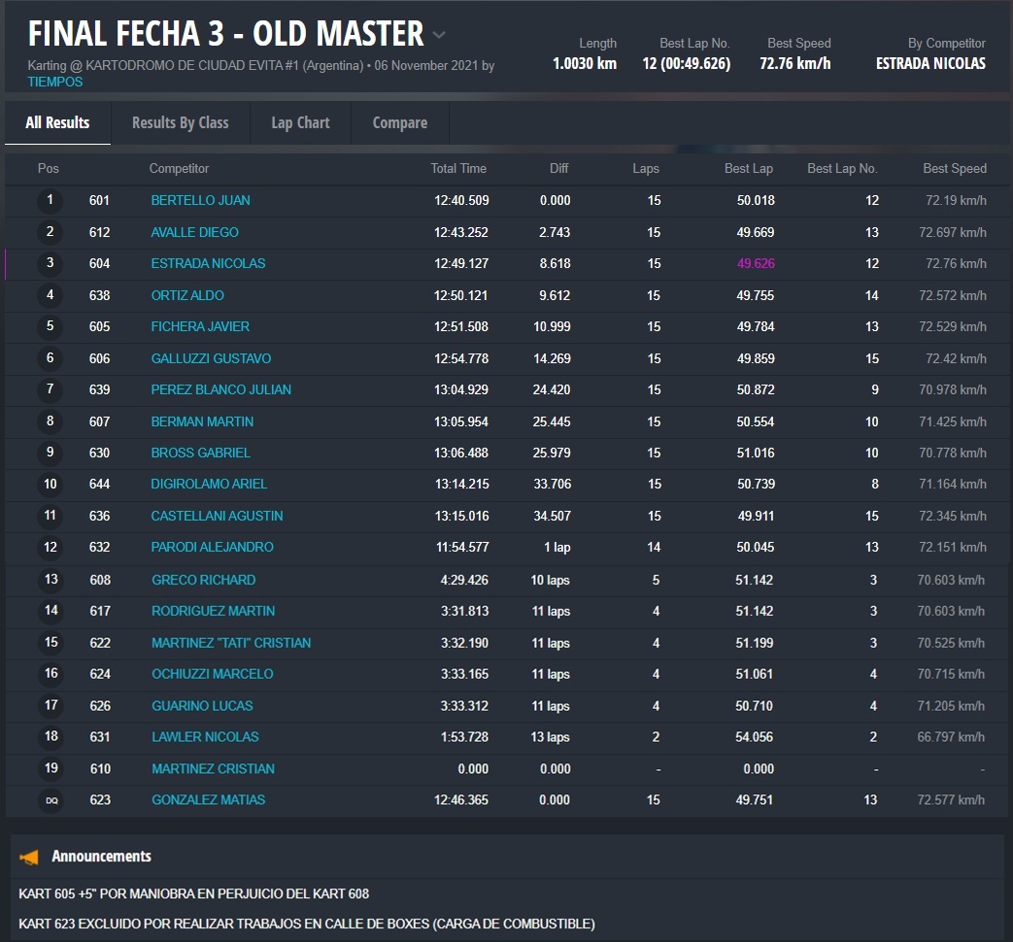
Task: Click the purple best lap time 49.626
Action: [x=755, y=264]
